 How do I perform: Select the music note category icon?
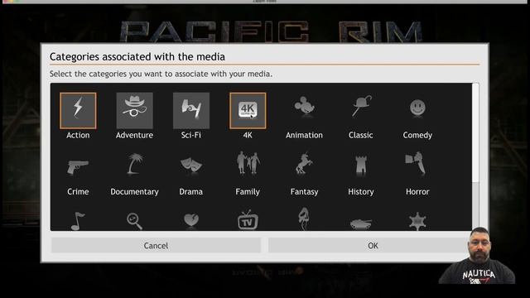[x=78, y=221]
